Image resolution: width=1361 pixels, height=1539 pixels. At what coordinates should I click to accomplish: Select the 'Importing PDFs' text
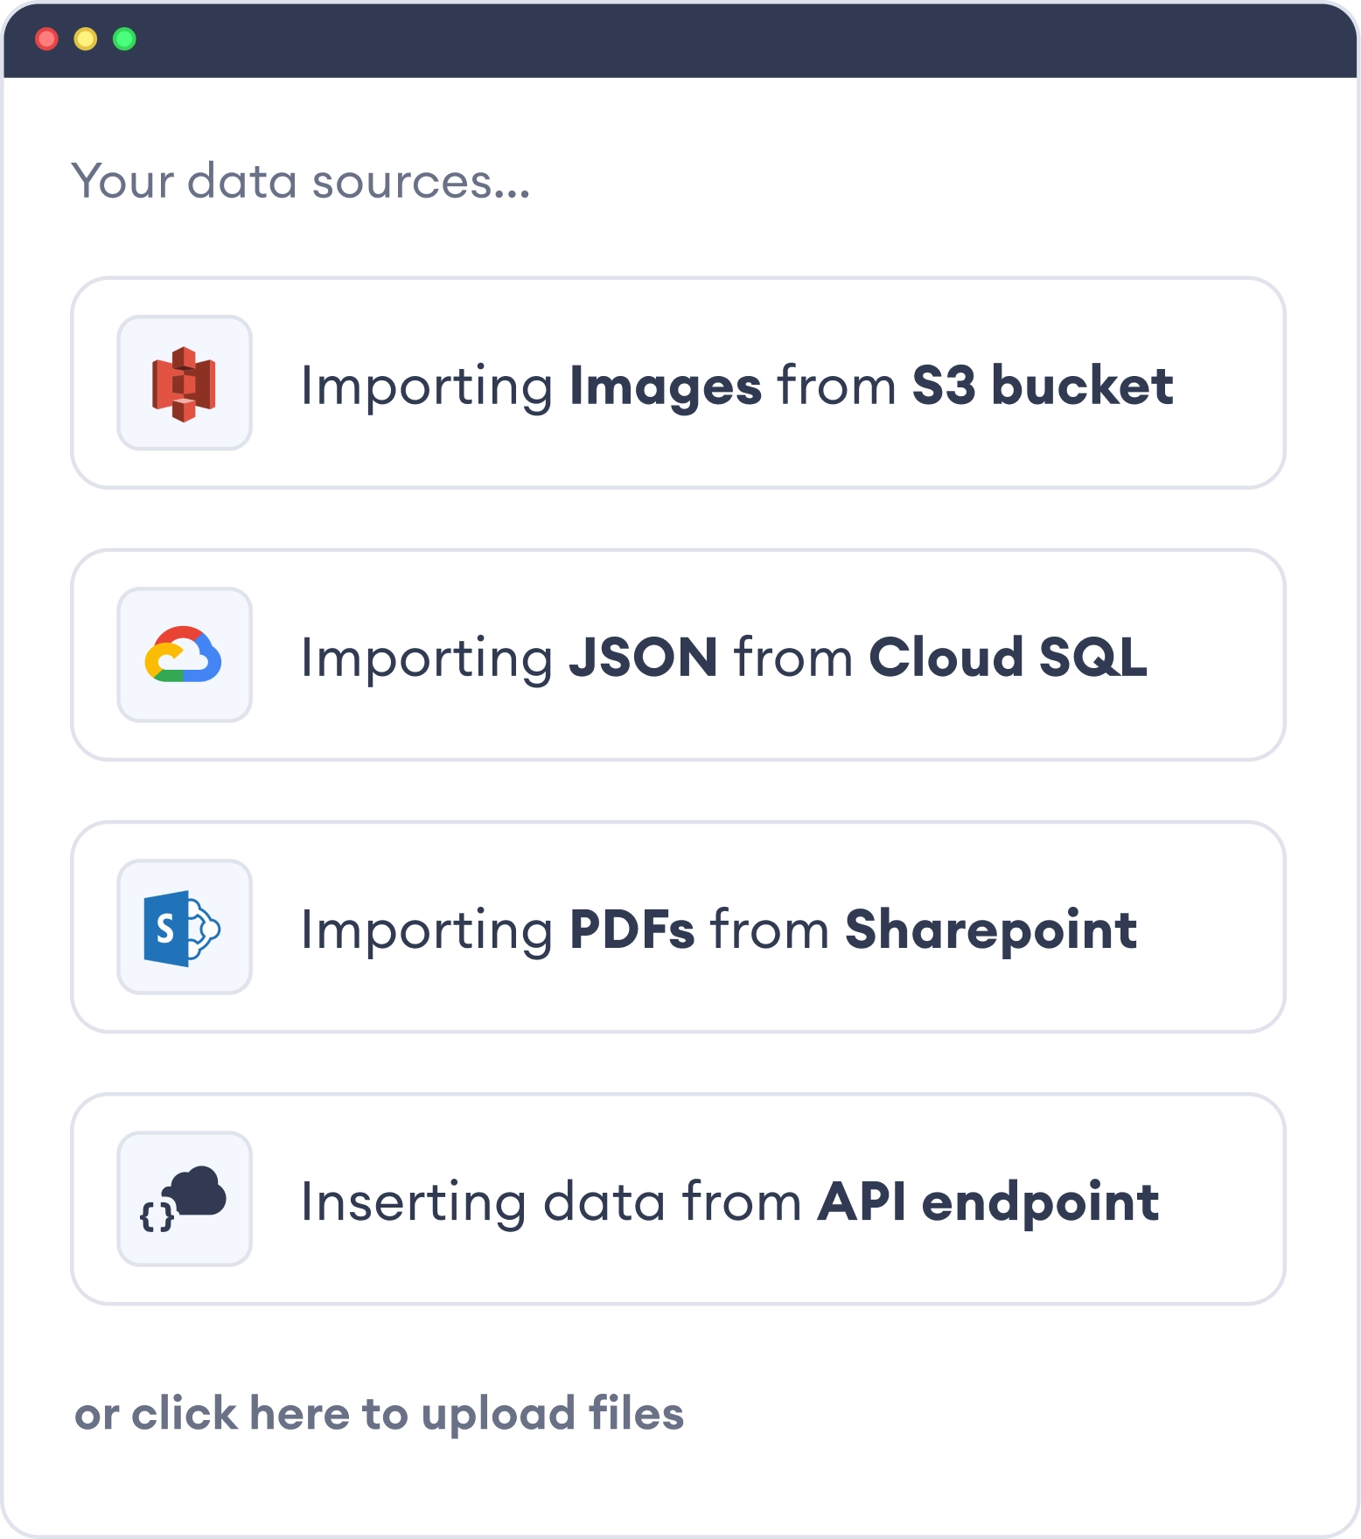497,930
